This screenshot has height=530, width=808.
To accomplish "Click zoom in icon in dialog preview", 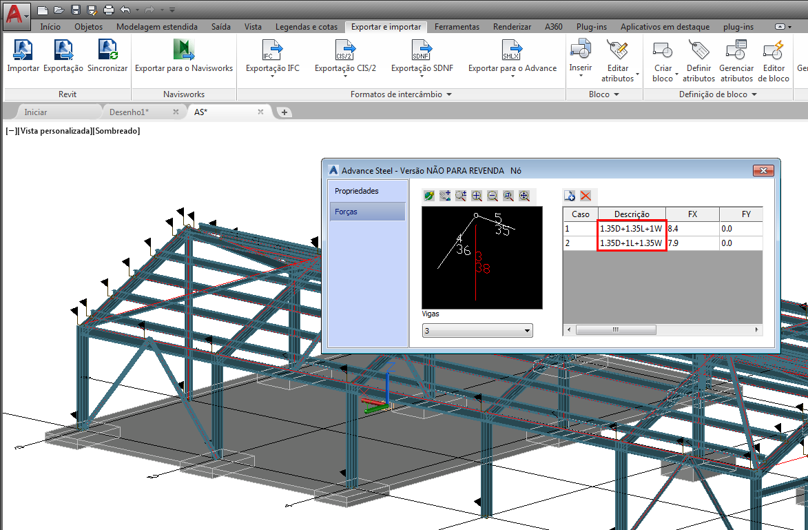I will coord(477,196).
